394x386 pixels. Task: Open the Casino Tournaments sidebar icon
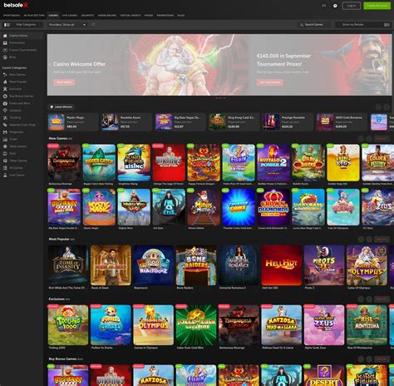5,50
